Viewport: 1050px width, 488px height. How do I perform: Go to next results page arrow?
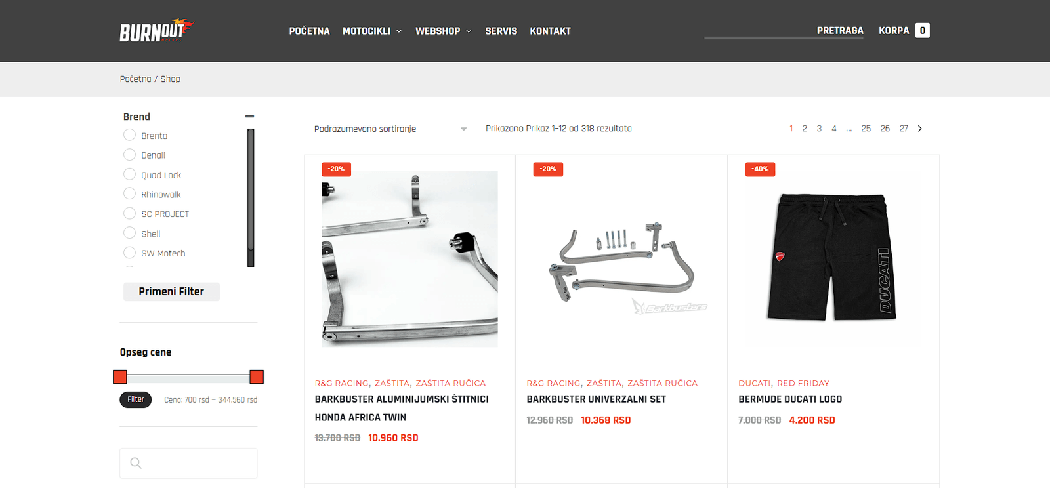(919, 129)
